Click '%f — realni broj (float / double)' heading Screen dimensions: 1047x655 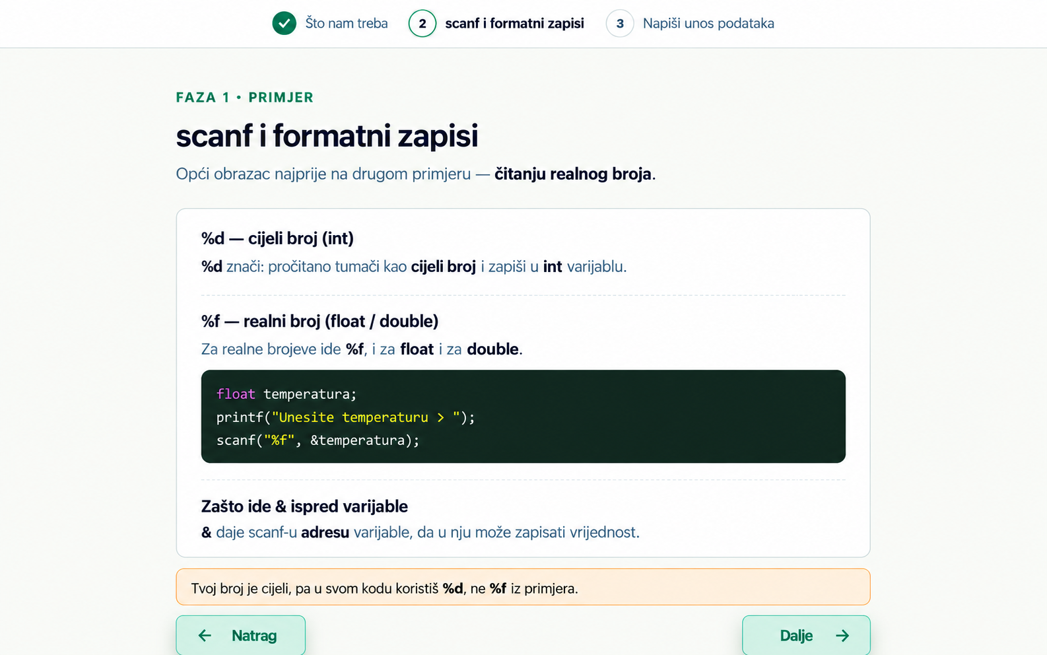coord(320,321)
